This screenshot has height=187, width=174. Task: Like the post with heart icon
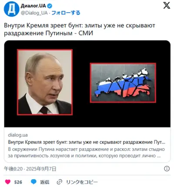point(8,182)
